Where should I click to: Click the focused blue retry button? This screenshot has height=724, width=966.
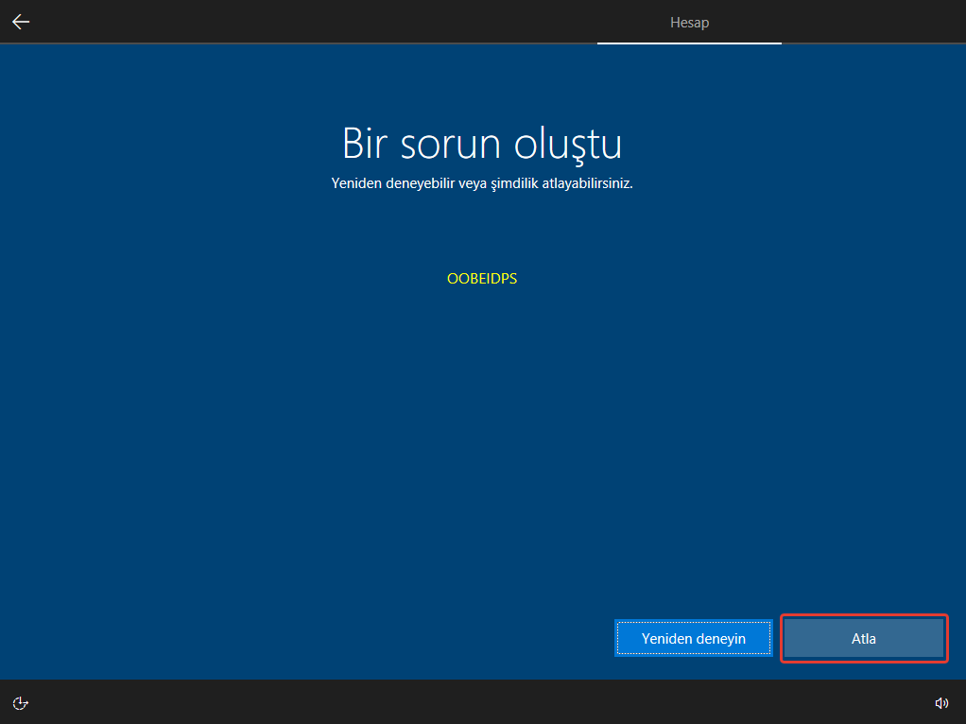tap(693, 638)
